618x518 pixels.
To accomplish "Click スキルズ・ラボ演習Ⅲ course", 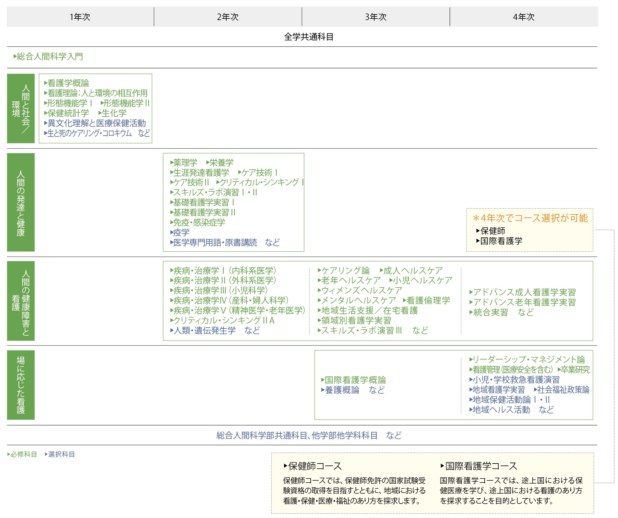I will (x=360, y=330).
